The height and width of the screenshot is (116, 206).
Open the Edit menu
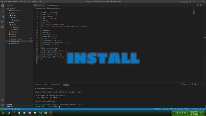coord(9,2)
